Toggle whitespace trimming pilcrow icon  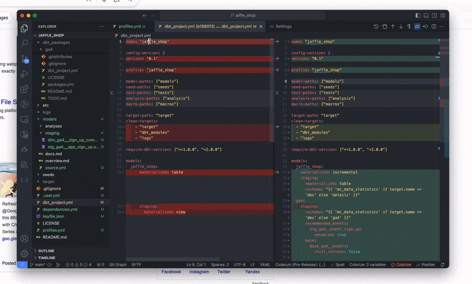pos(409,27)
